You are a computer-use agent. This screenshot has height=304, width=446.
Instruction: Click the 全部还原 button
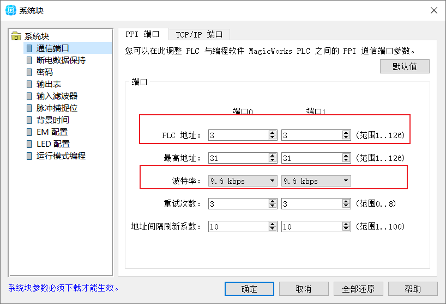[x=358, y=289]
